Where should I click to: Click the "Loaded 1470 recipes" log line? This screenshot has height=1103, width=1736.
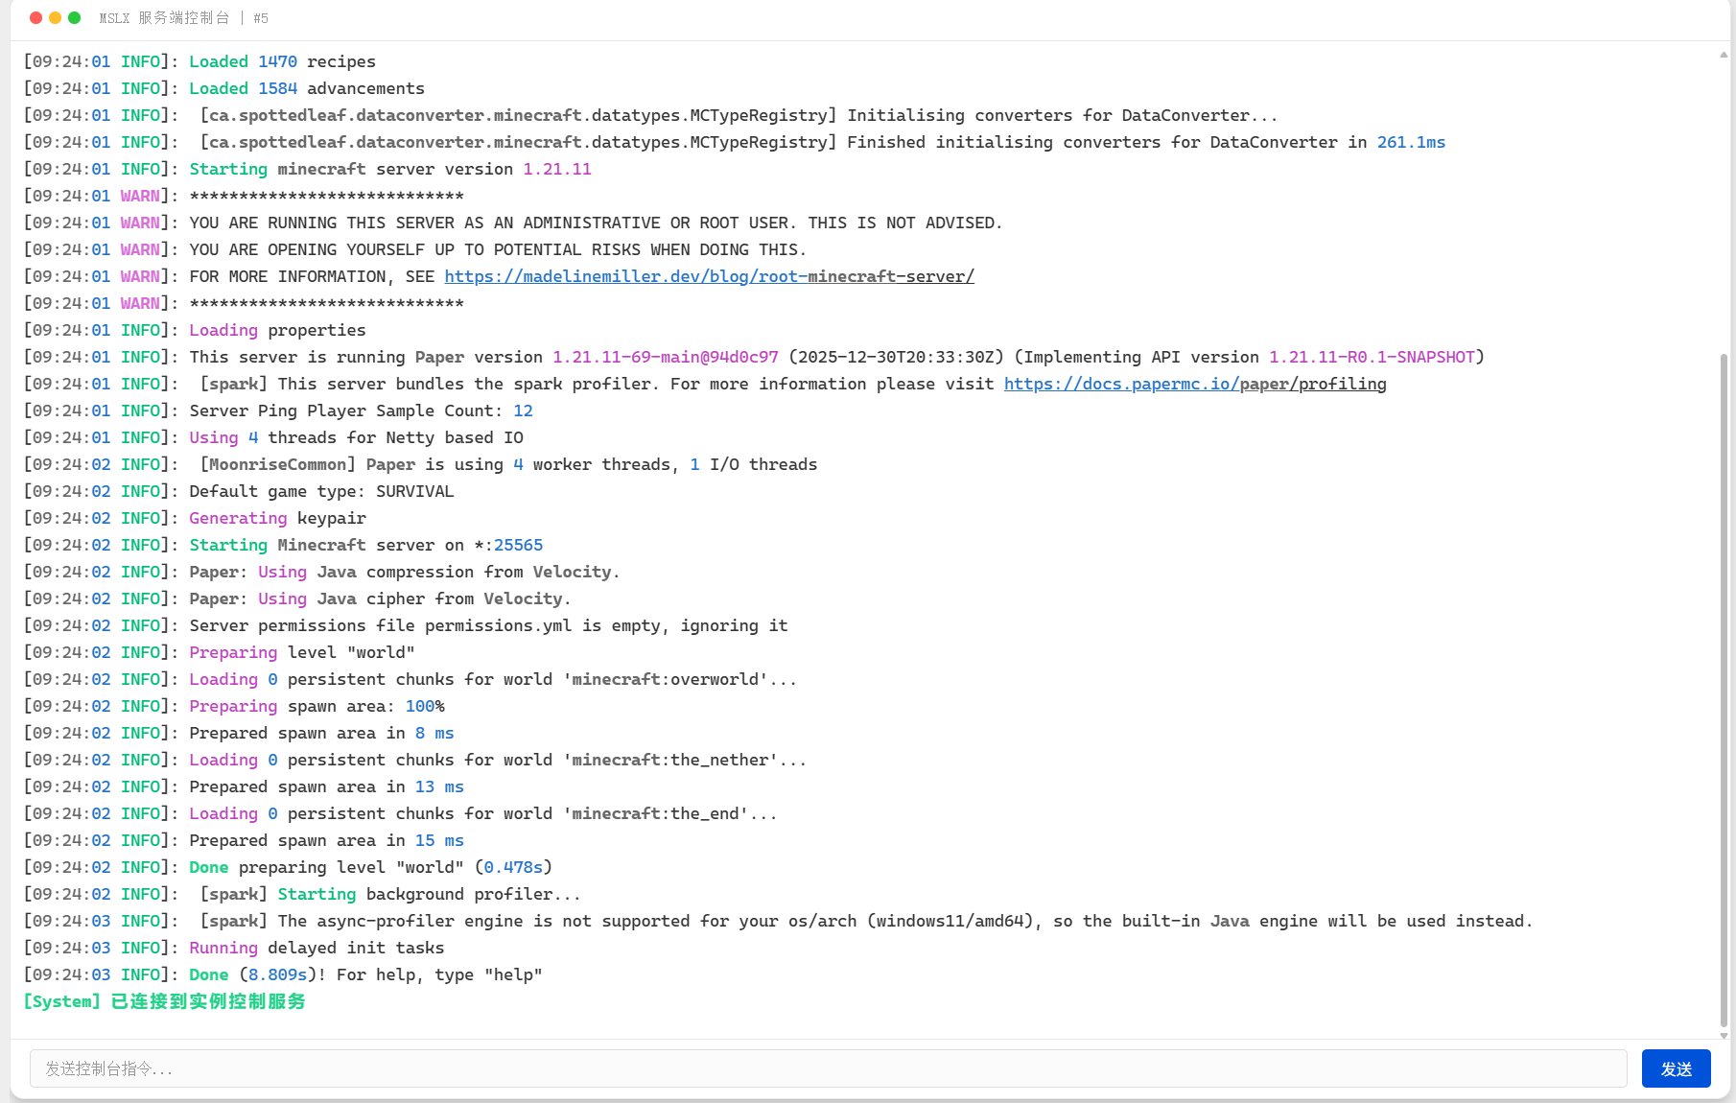[282, 61]
